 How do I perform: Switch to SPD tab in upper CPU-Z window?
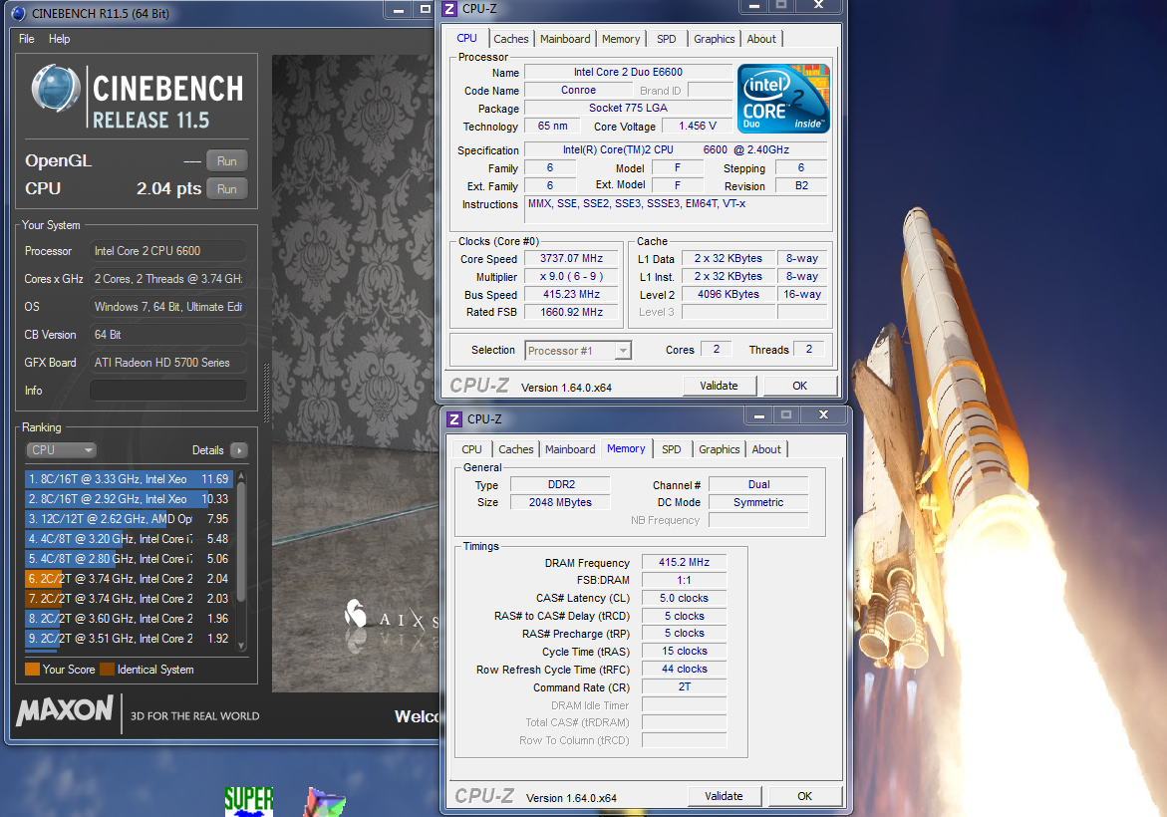(667, 39)
